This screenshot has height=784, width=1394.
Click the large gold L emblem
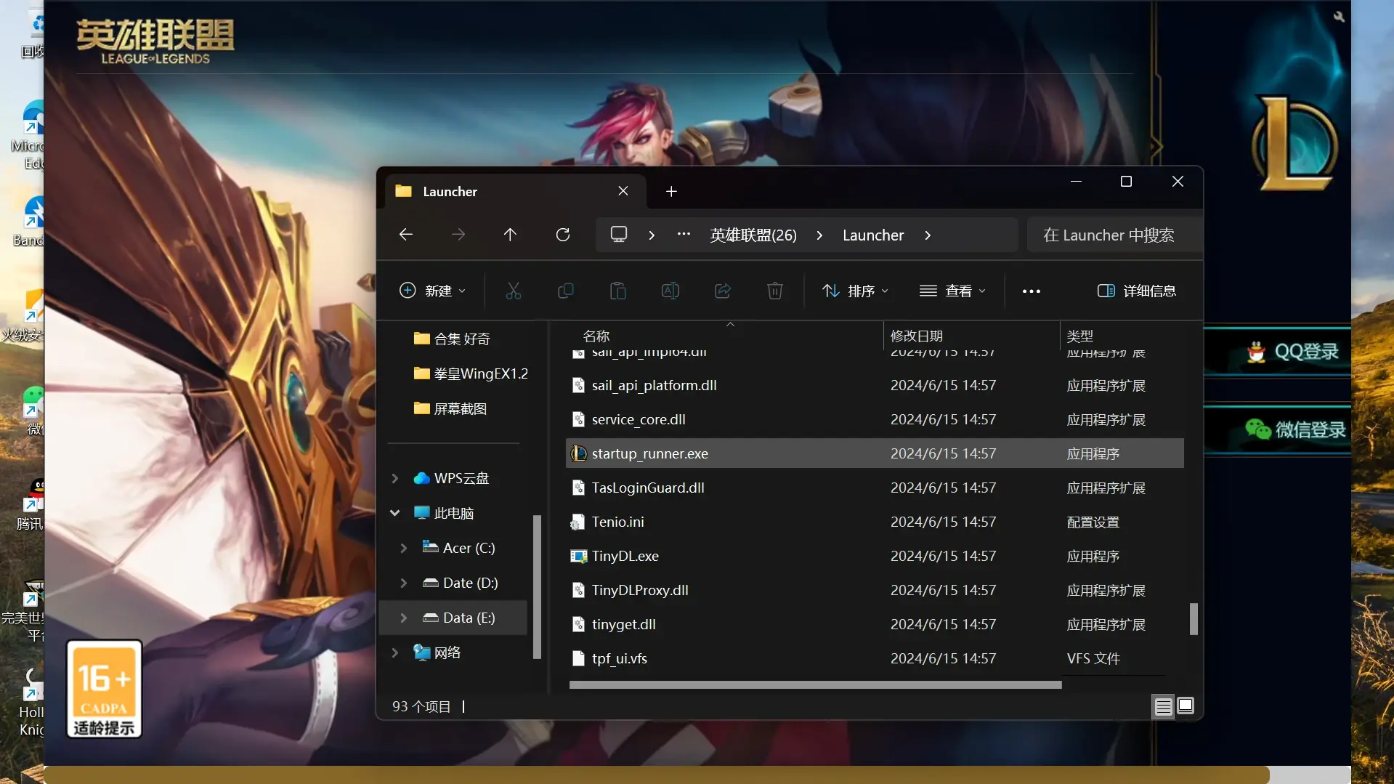[x=1295, y=144]
